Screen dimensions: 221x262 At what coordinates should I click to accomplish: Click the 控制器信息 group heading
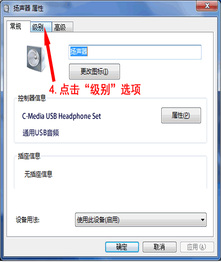[x=32, y=98]
